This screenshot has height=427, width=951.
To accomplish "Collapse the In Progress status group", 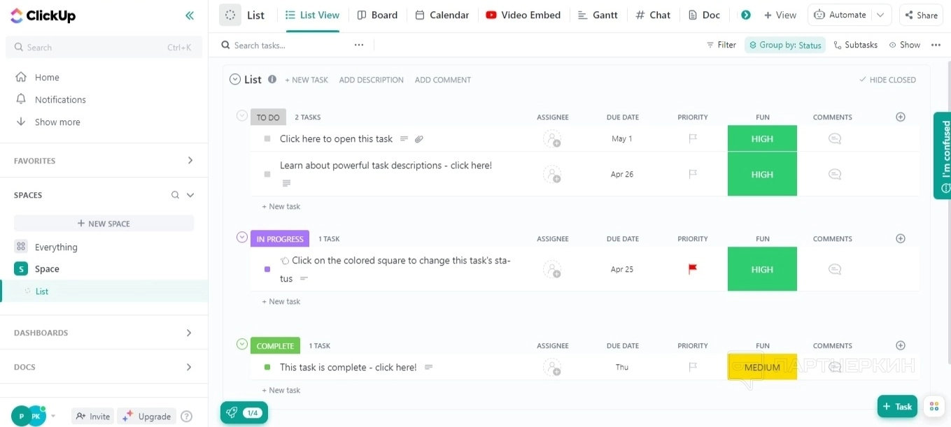I will point(242,238).
